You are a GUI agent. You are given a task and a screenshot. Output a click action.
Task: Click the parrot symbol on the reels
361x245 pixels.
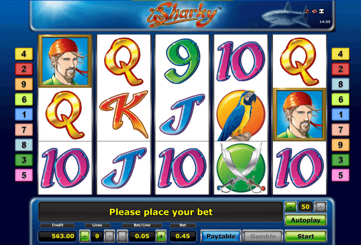(241, 115)
